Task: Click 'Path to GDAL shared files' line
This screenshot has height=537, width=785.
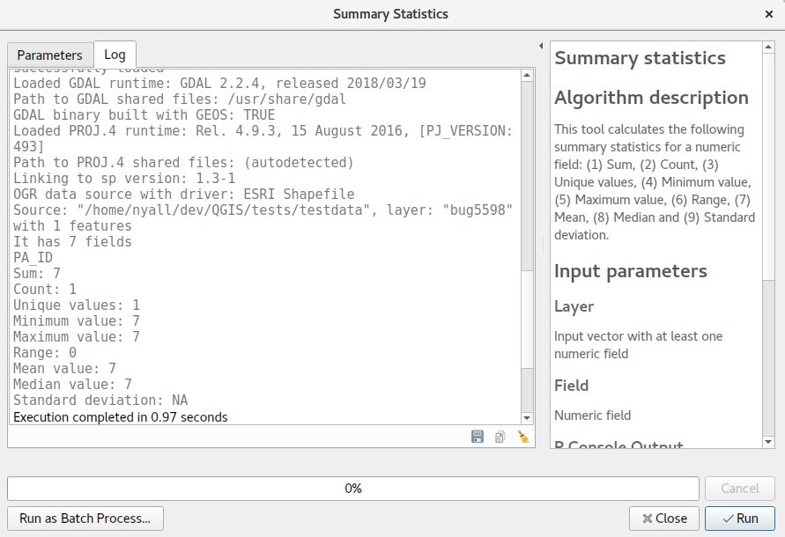Action: pos(180,99)
